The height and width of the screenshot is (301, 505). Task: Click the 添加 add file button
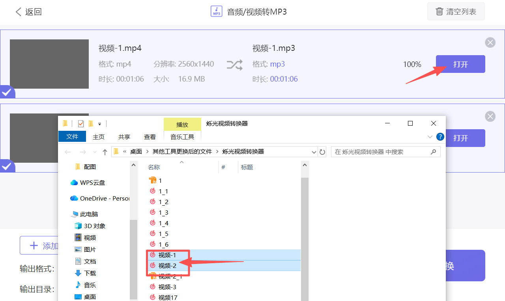click(x=39, y=246)
